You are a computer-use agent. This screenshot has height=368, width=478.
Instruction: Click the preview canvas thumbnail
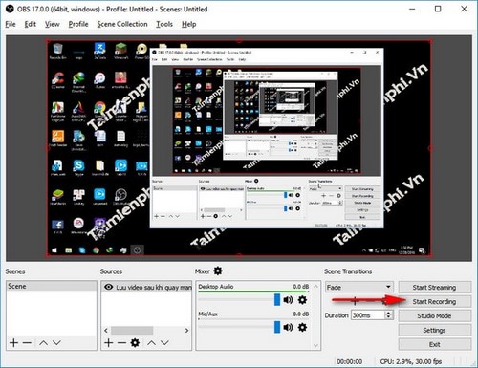[239, 148]
